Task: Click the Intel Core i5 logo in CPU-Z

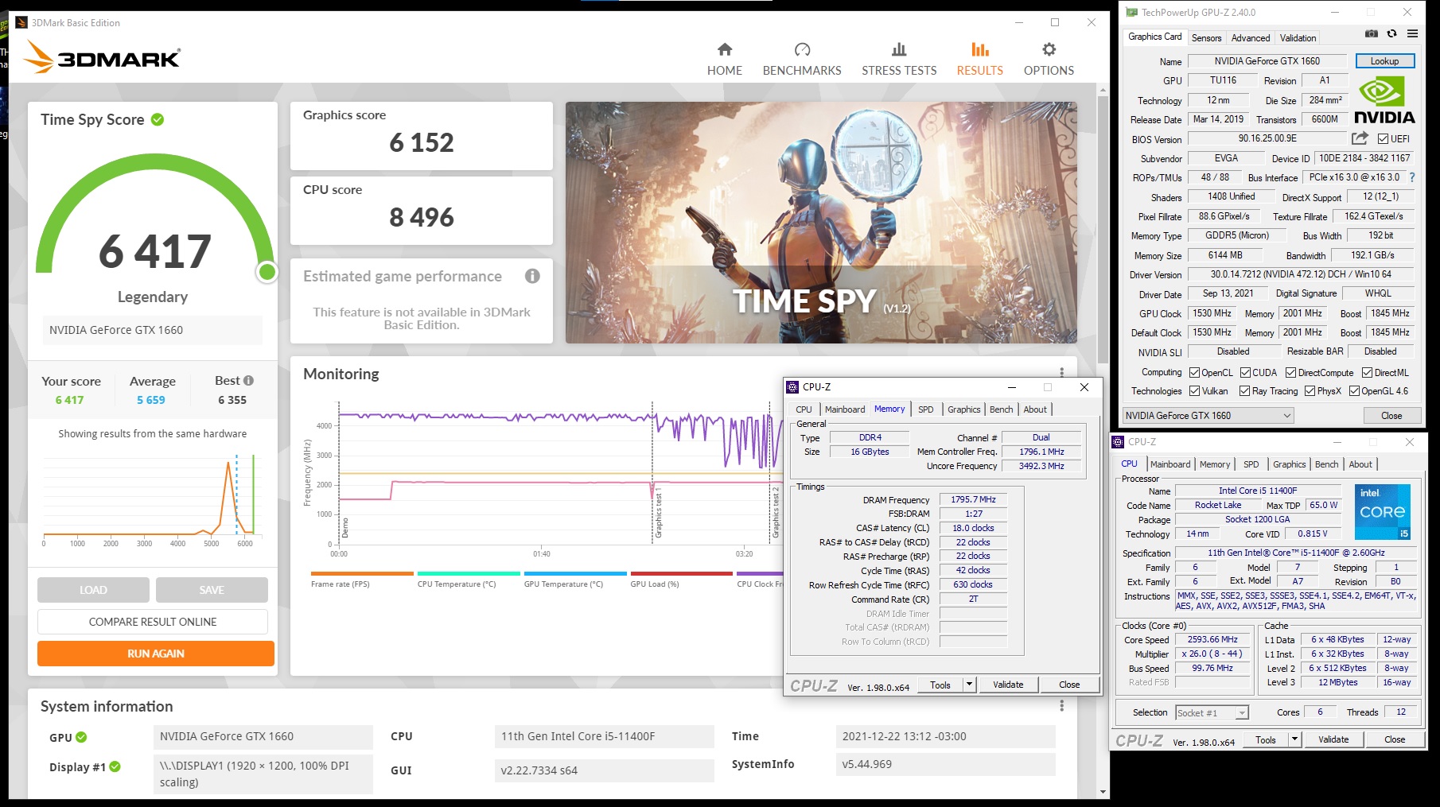Action: click(x=1383, y=512)
